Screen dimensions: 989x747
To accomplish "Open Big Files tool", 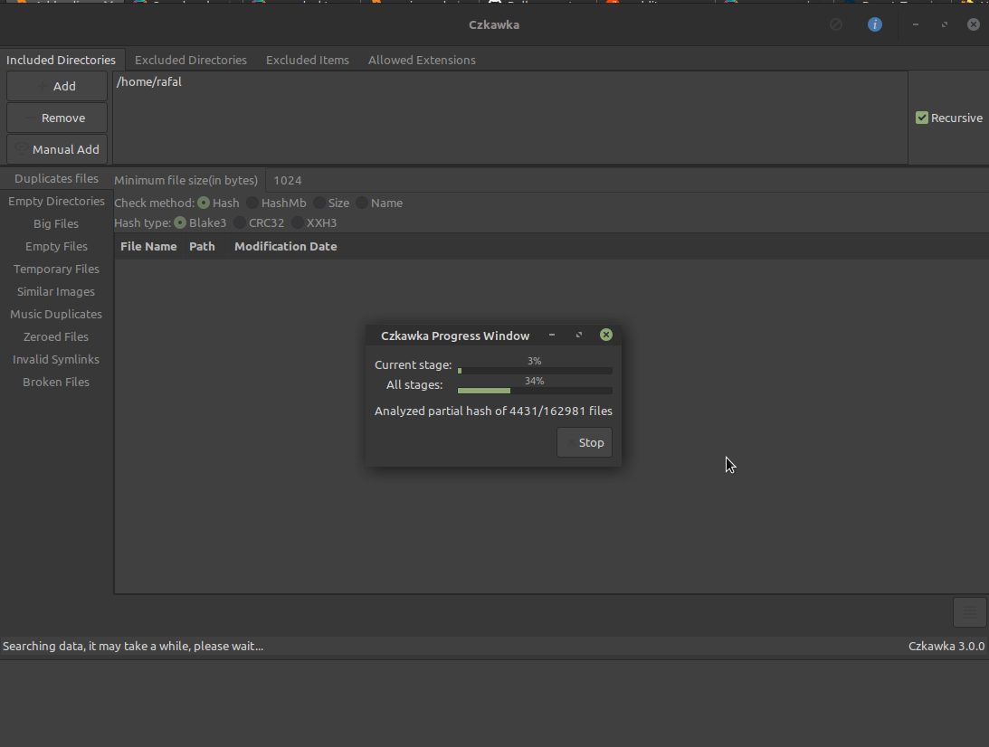I will pos(57,223).
